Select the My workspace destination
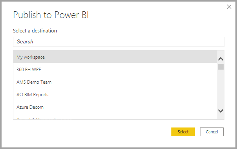This screenshot has height=149, width=237. tap(115, 57)
